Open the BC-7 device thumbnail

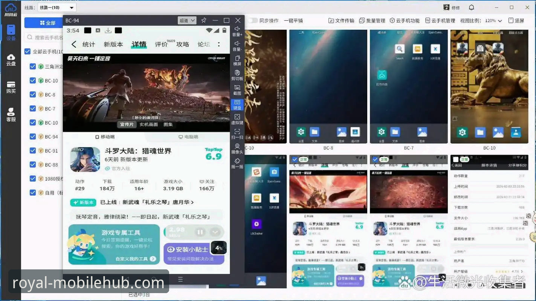409,87
